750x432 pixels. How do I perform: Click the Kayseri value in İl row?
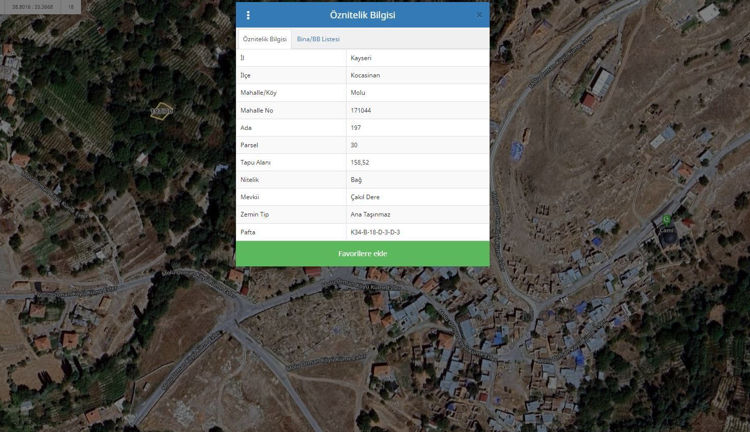click(361, 58)
